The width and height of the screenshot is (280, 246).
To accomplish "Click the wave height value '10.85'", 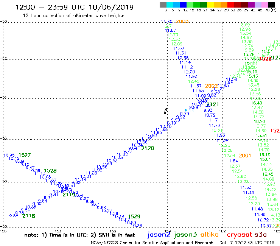I will click(x=31, y=207).
